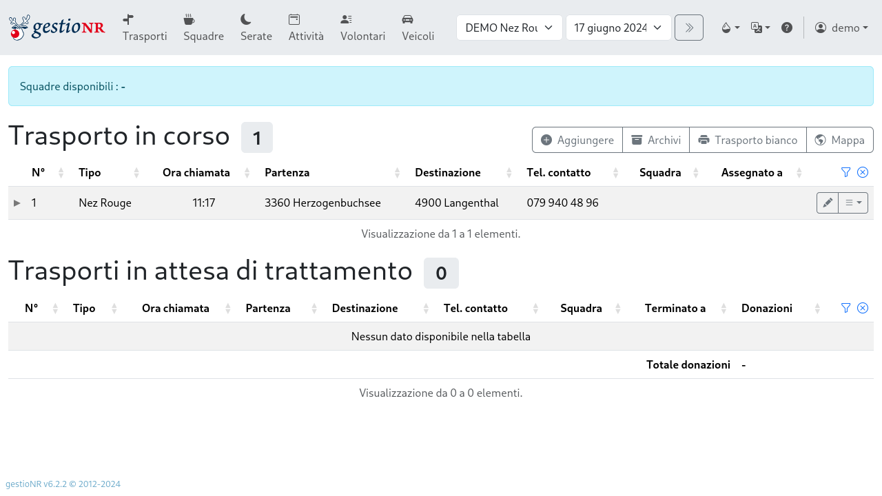882x496 pixels.
Task: Open Attività using the calendar icon
Action: pos(293,19)
